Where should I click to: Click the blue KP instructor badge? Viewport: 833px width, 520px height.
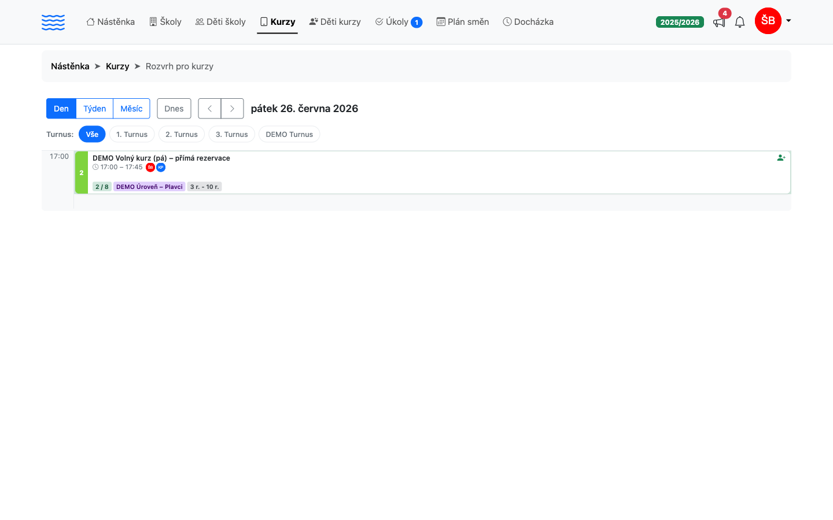[161, 168]
